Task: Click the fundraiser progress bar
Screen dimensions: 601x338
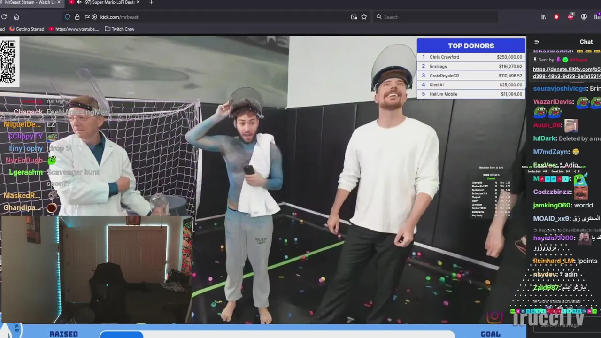Action: tap(277, 334)
